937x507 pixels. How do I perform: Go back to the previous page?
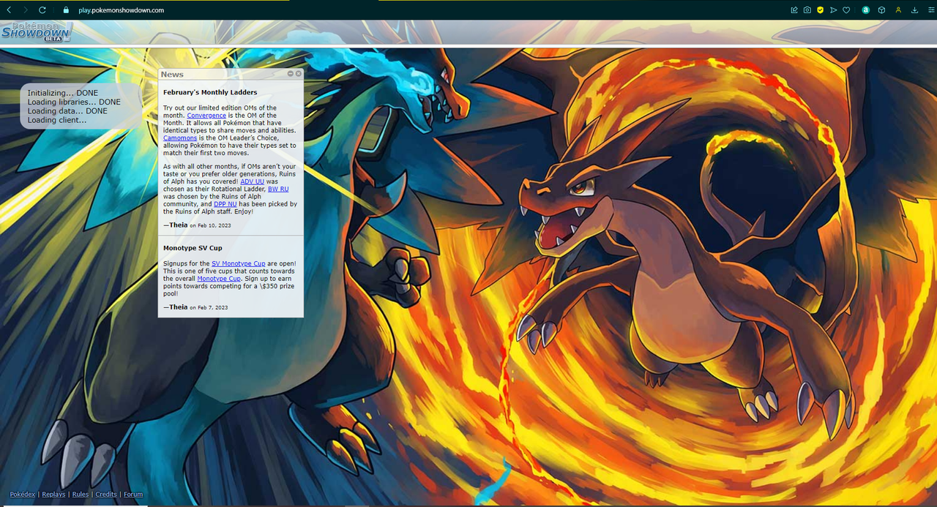pos(9,10)
